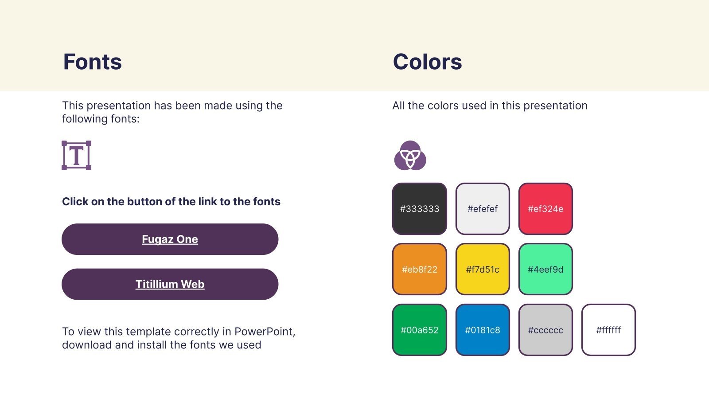Viewport: 709px width, 399px height.
Task: Choose the #00a652 green swatch
Action: (420, 330)
